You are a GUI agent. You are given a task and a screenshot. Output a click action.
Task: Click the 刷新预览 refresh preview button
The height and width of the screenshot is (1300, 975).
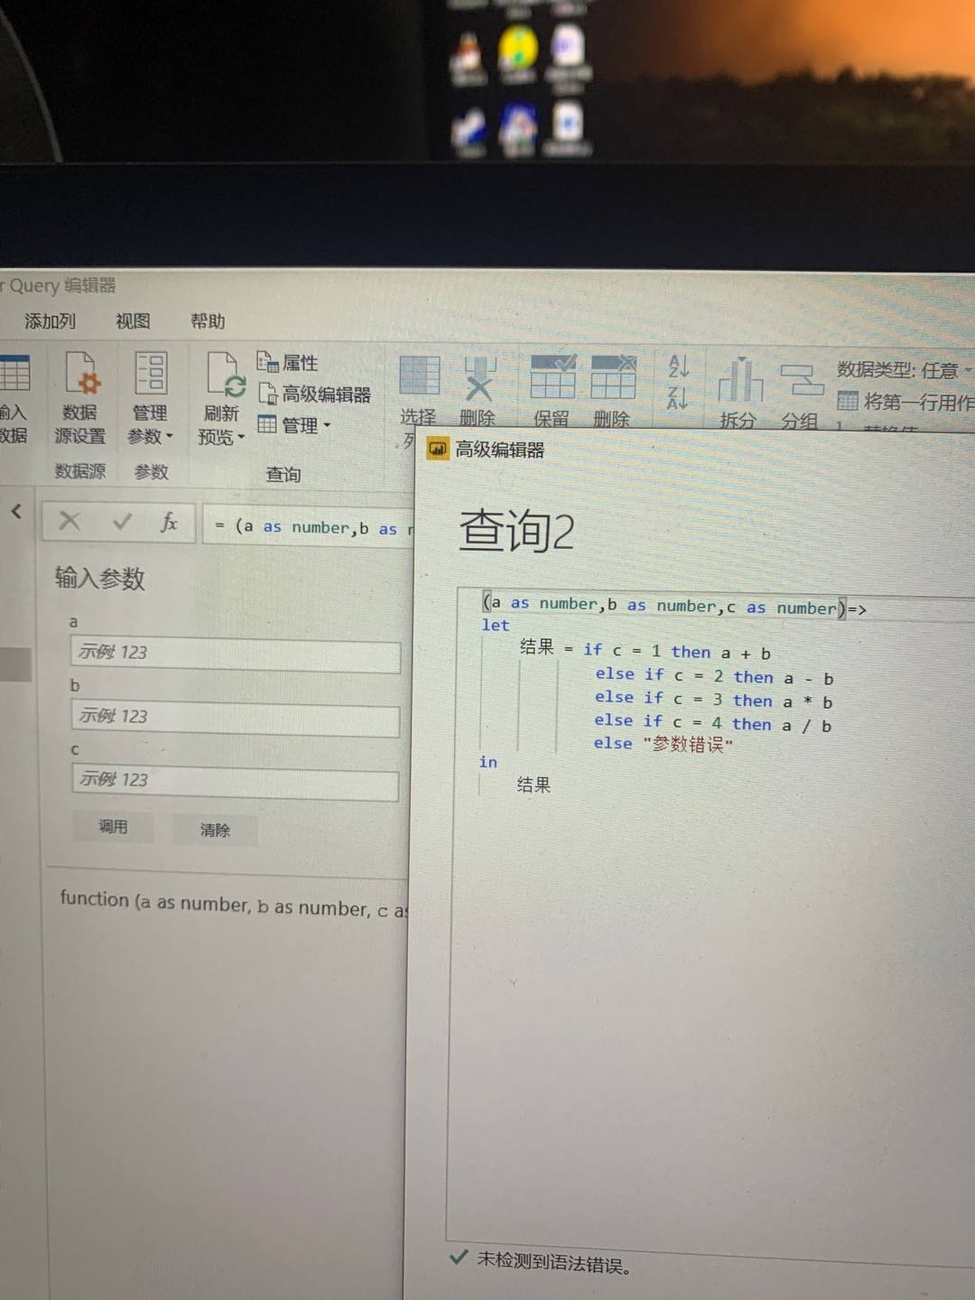[222, 398]
